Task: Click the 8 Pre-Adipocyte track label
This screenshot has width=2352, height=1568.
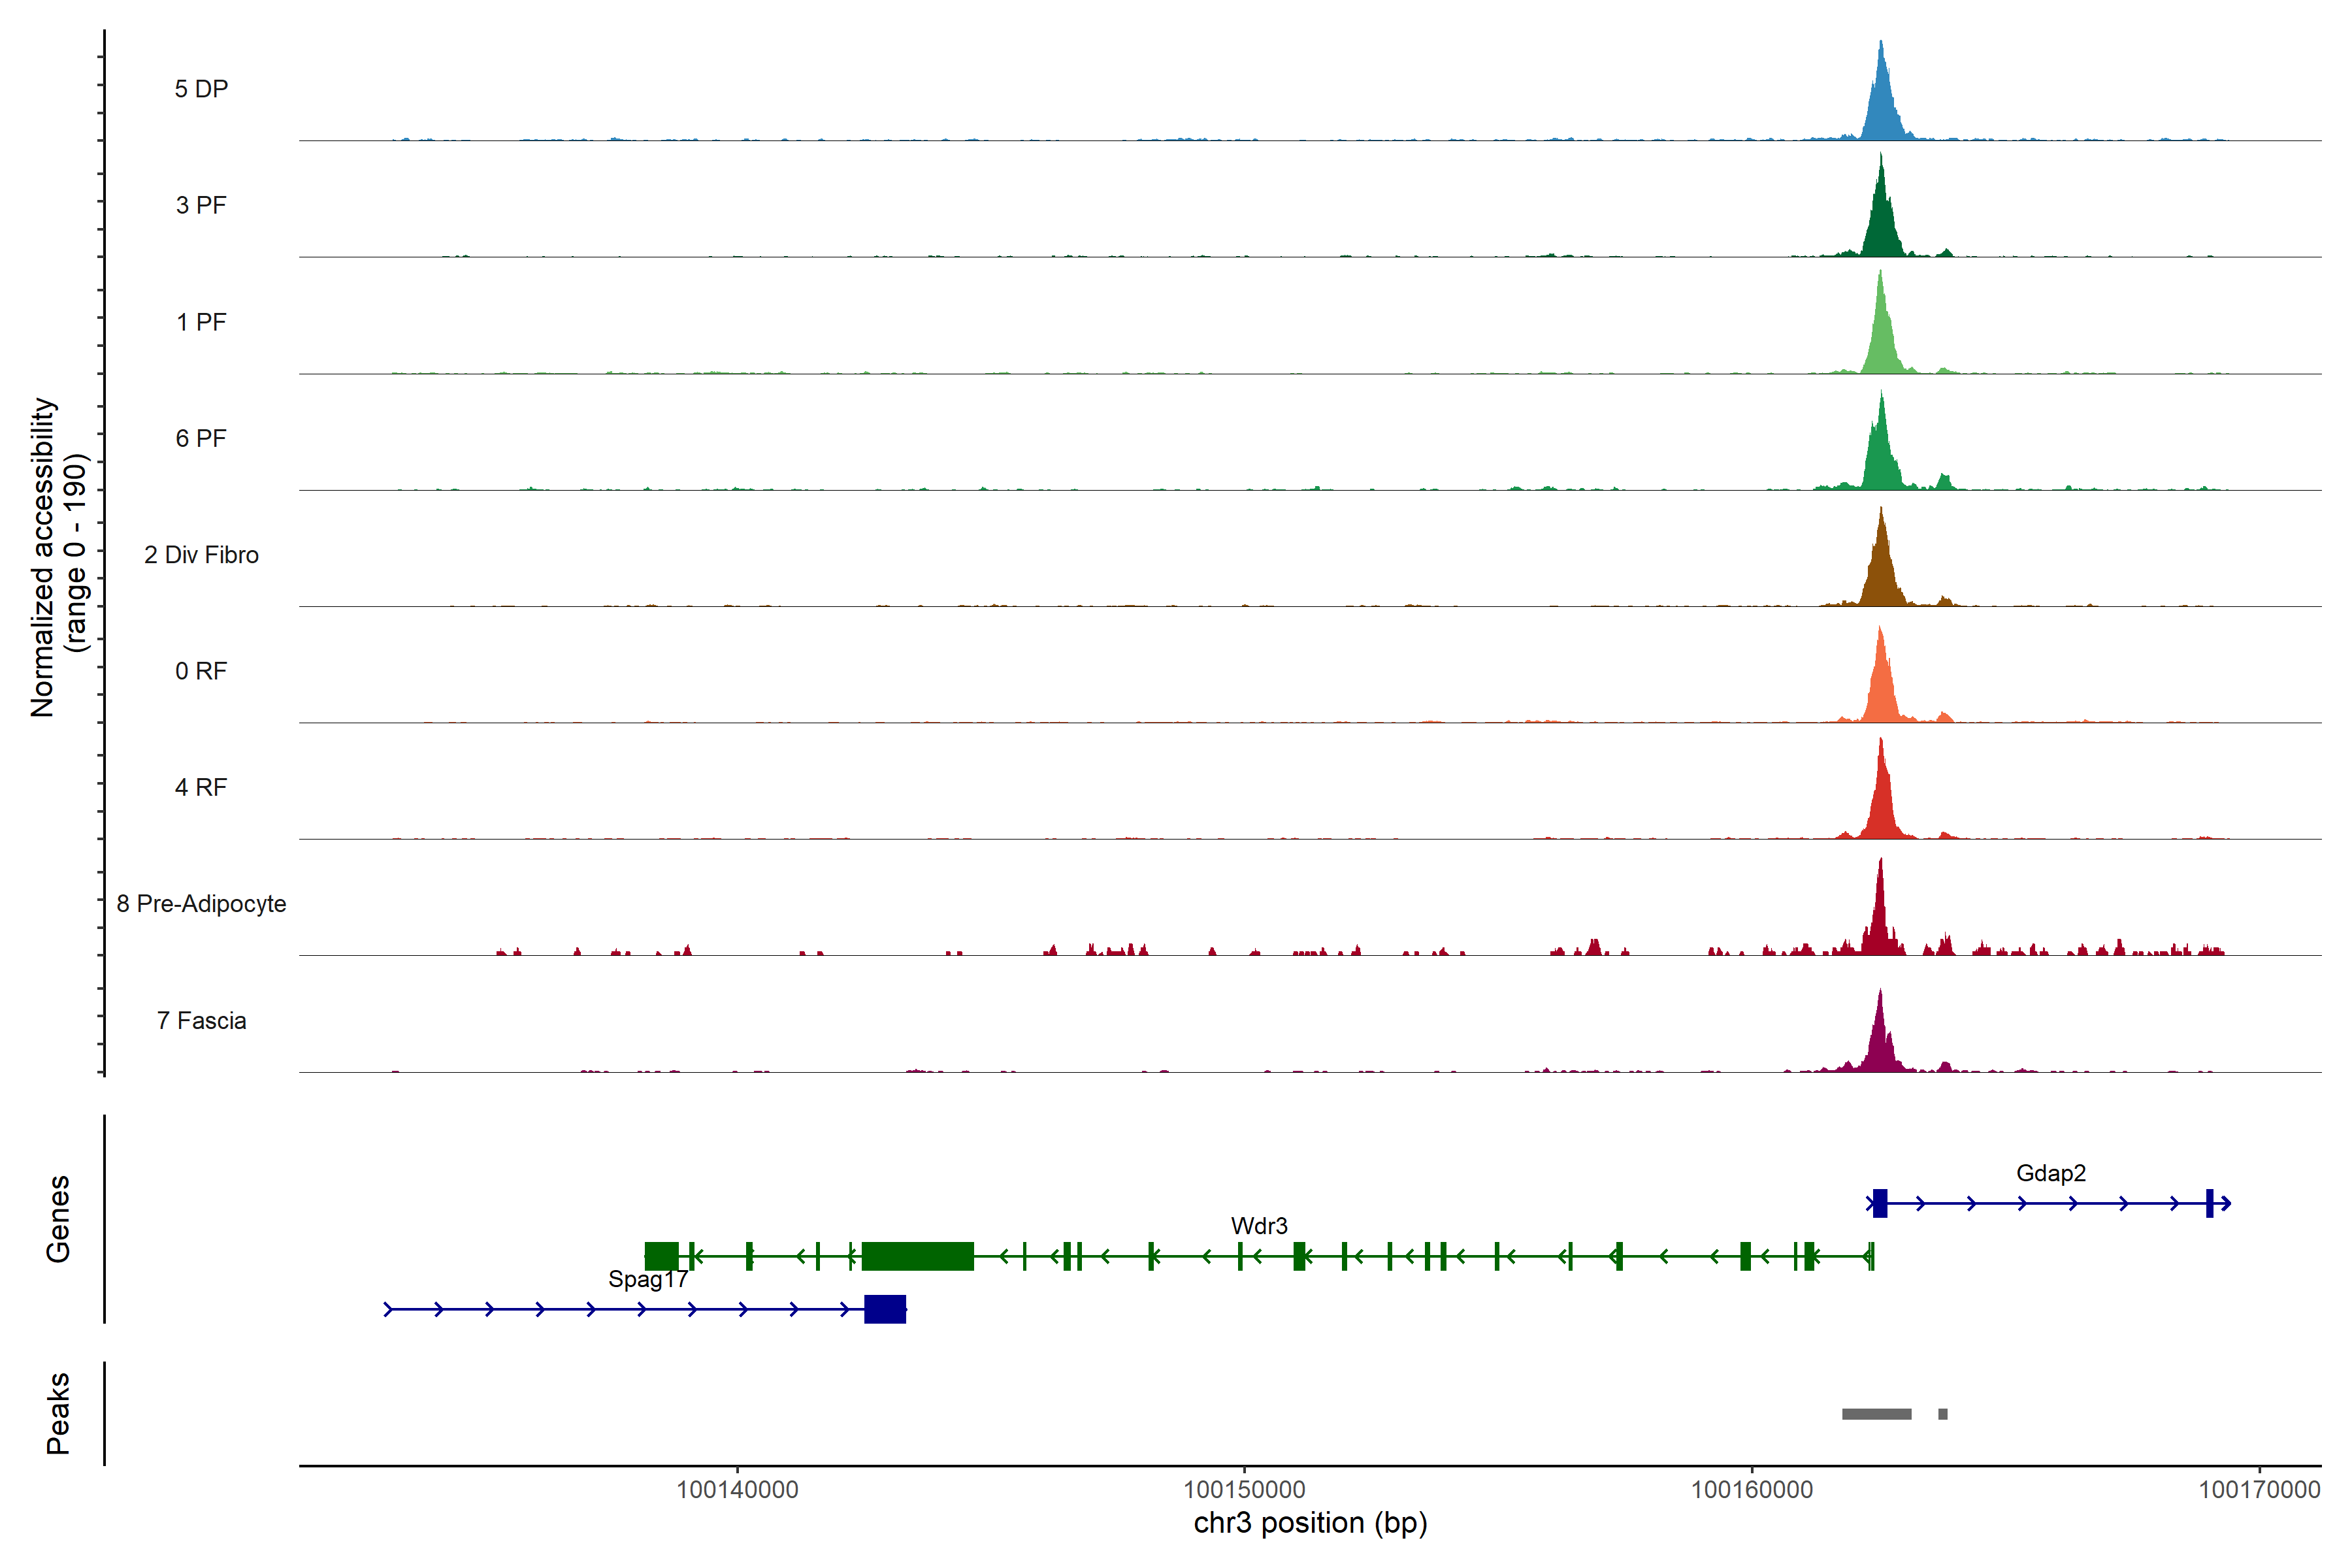Action: (x=201, y=904)
